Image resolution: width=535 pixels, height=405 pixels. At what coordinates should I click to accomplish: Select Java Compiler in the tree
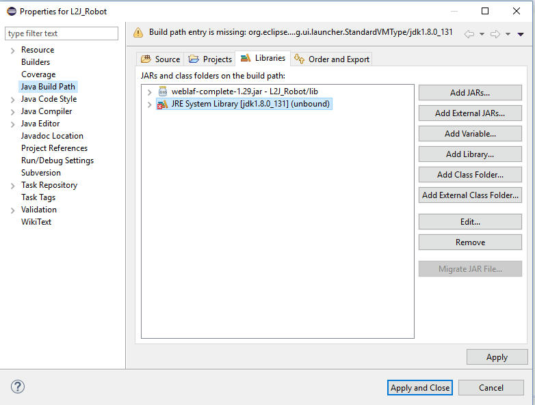47,111
